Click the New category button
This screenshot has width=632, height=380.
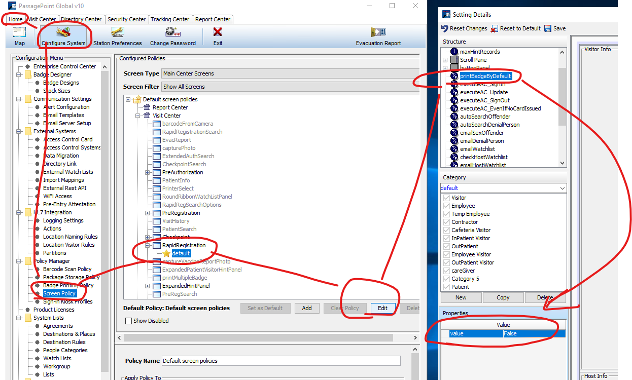(461, 297)
